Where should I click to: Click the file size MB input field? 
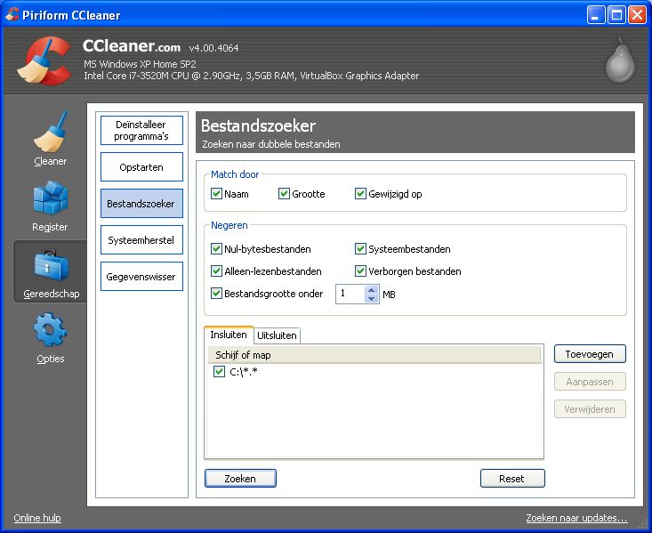pyautogui.click(x=349, y=294)
